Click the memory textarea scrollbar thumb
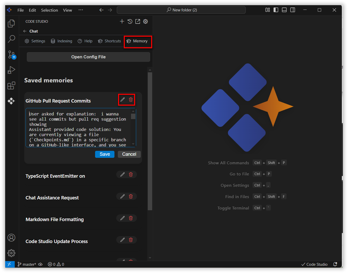The image size is (348, 273). coord(133,116)
